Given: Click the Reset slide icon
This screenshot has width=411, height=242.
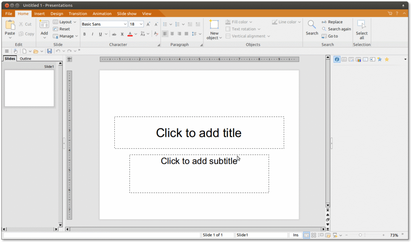Looking at the screenshot, I should (61, 29).
